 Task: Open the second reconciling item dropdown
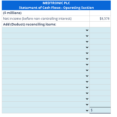click(x=46, y=36)
